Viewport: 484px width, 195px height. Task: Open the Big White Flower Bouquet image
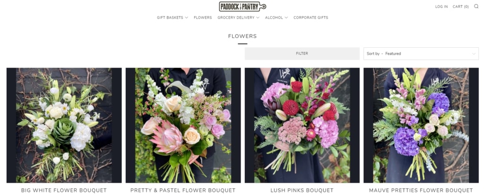coord(64,125)
